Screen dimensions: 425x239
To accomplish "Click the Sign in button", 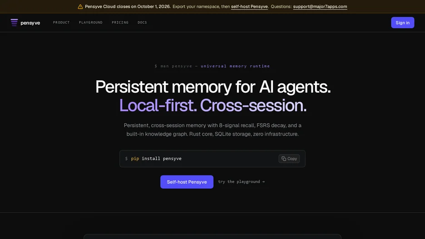I will coord(402,23).
